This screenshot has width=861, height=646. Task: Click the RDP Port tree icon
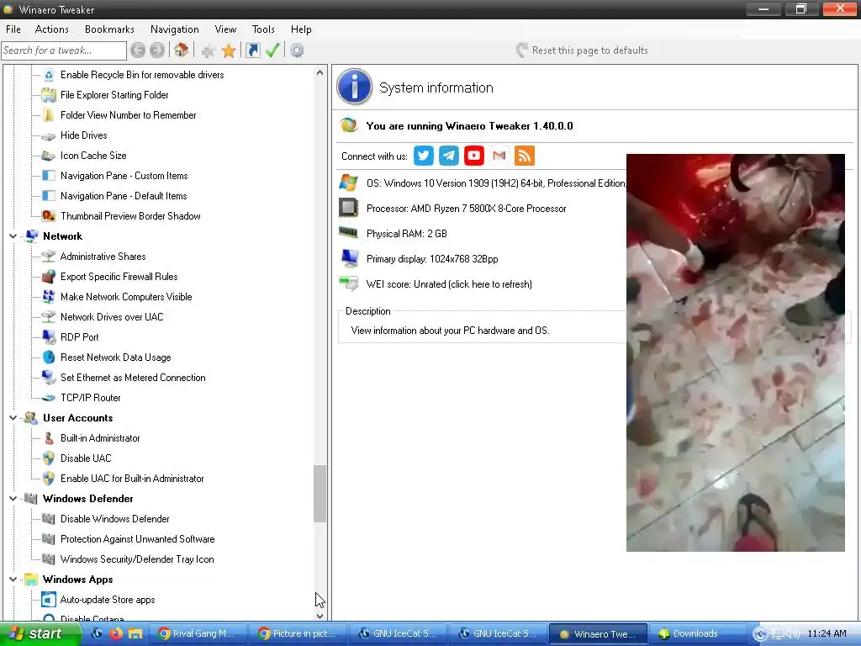pos(49,336)
